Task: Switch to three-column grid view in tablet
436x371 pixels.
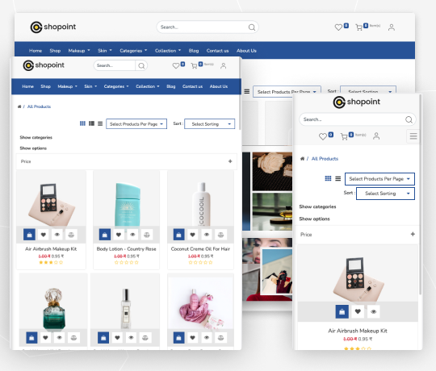Action: click(82, 123)
